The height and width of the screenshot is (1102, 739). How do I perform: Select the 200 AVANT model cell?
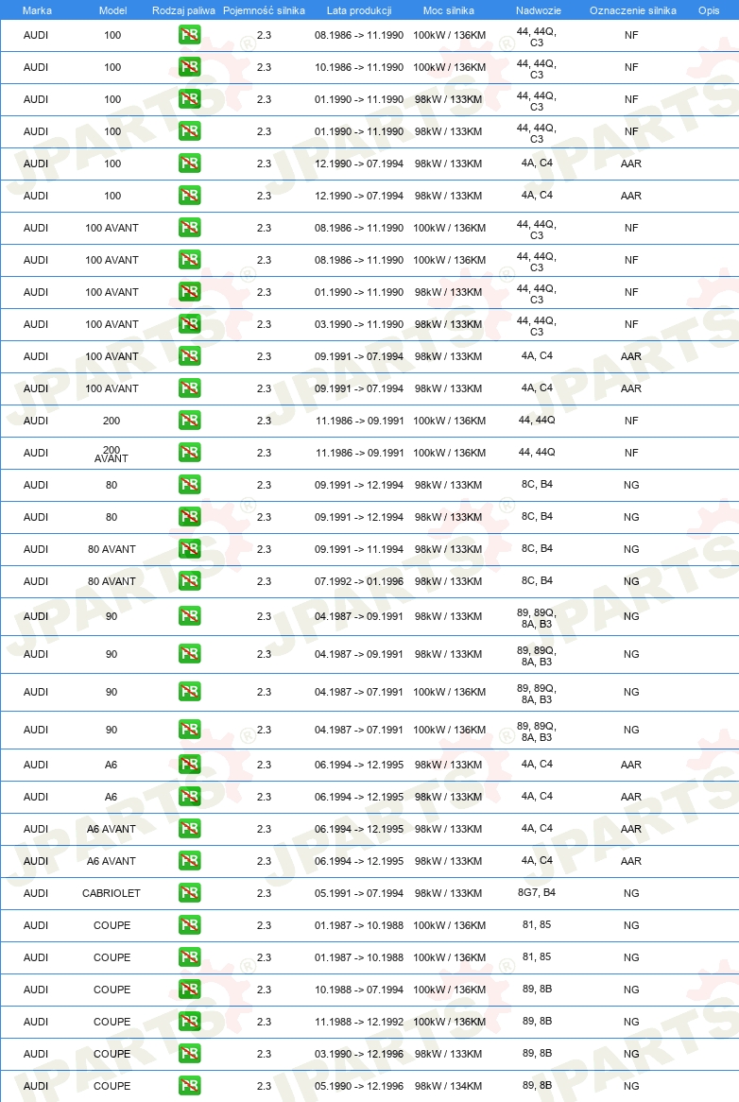pos(111,454)
